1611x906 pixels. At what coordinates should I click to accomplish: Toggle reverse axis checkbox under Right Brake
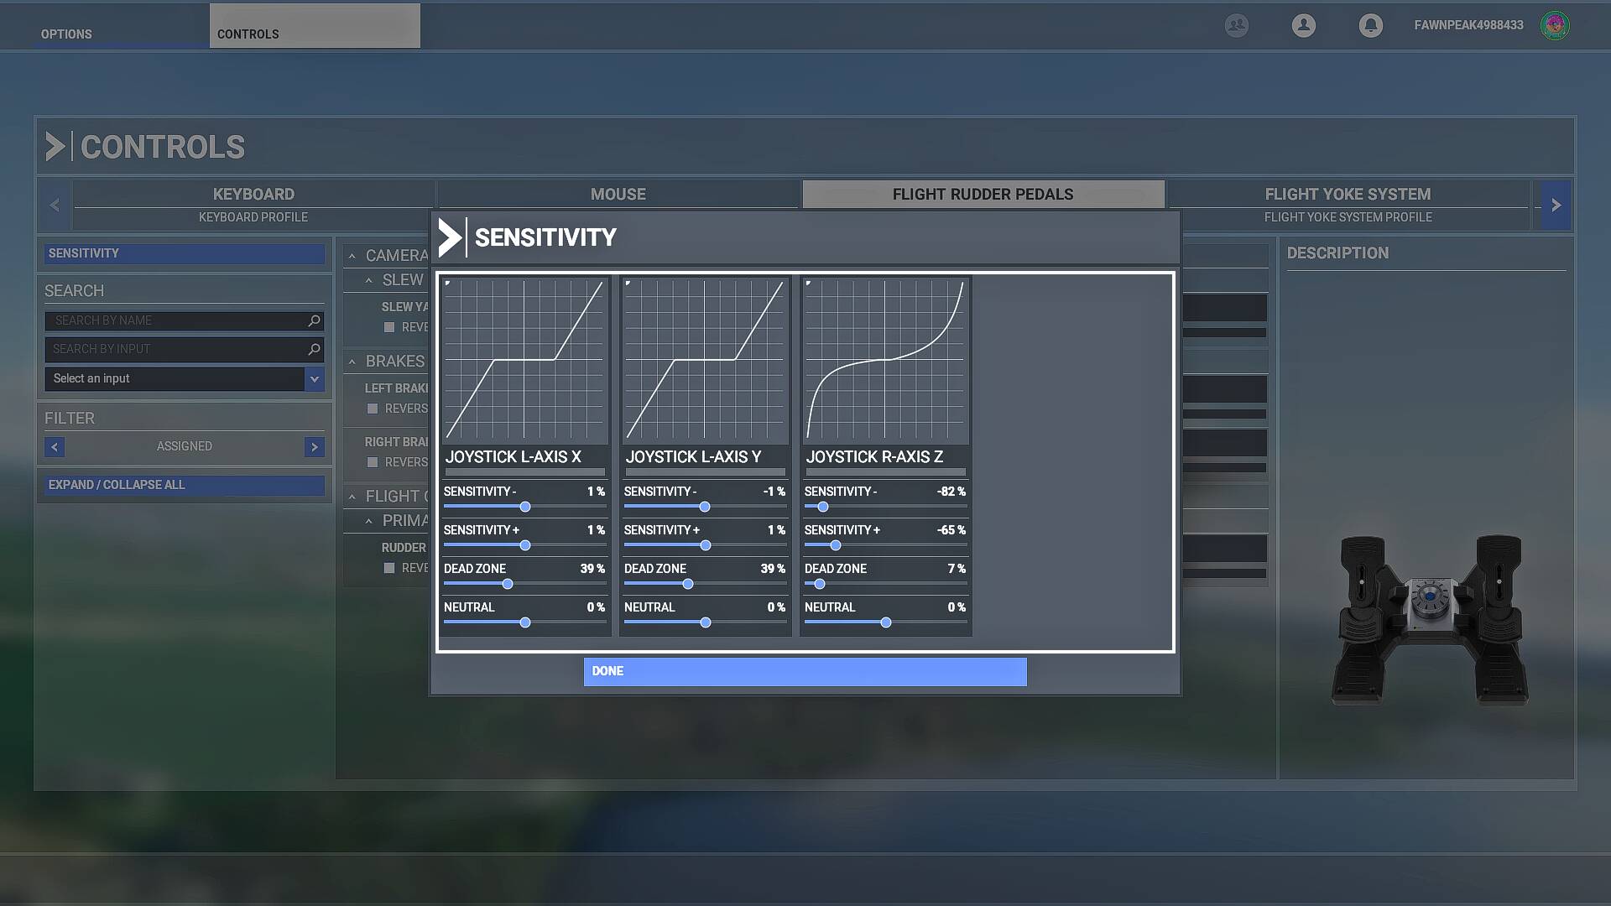tap(373, 462)
